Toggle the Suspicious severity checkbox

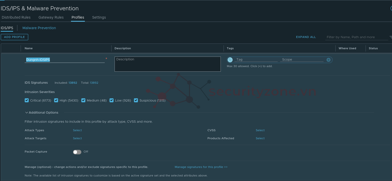coord(136,100)
